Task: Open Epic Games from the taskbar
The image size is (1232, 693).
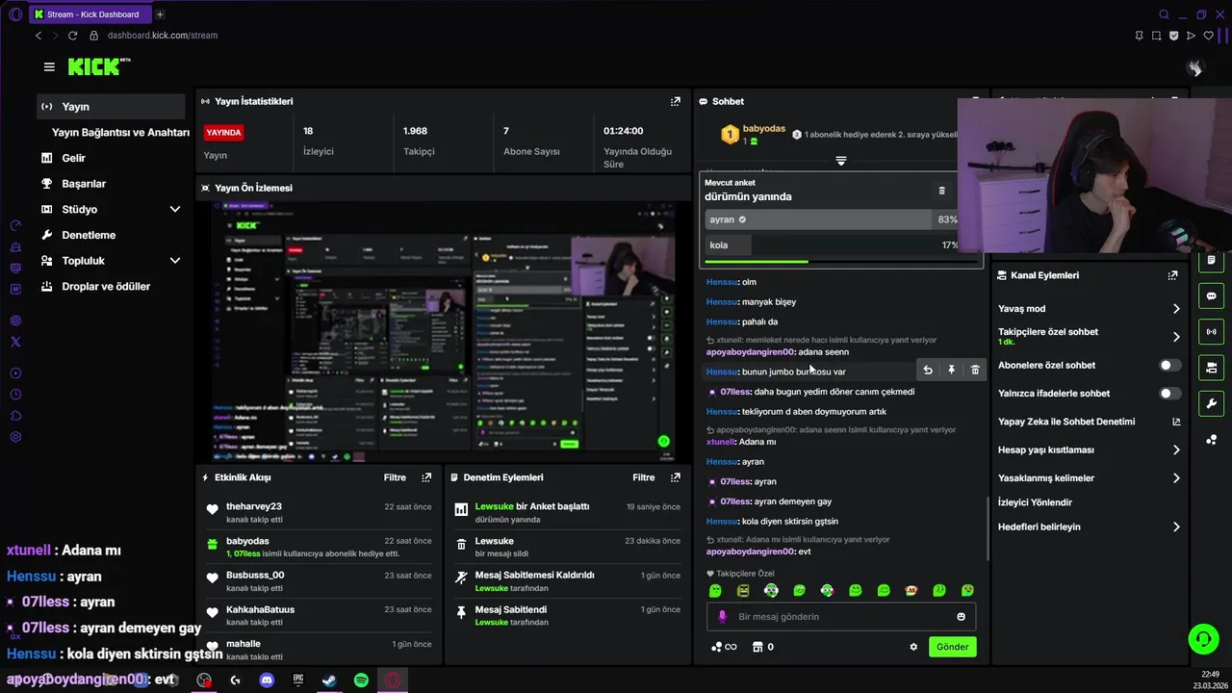Action: click(298, 680)
